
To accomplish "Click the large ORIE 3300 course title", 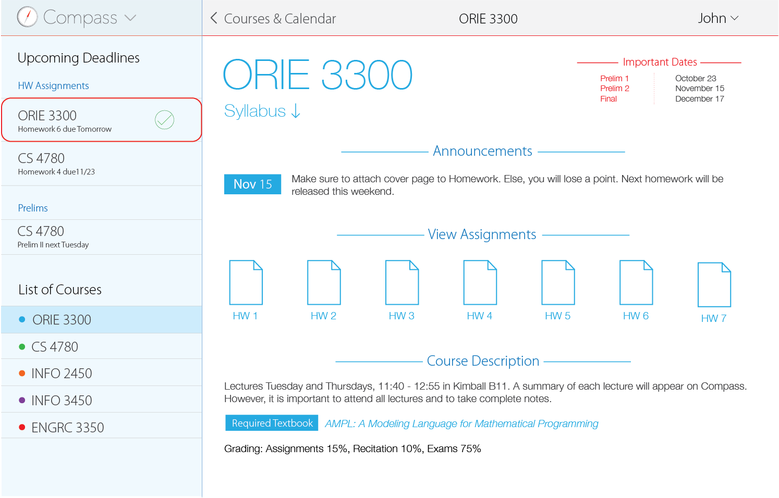I will pyautogui.click(x=318, y=75).
